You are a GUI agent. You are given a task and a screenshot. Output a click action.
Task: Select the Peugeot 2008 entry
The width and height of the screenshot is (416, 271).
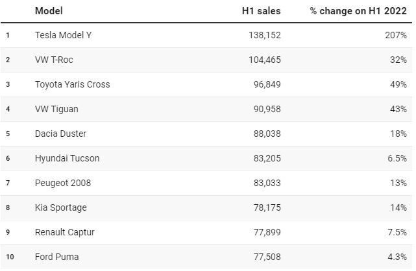63,183
